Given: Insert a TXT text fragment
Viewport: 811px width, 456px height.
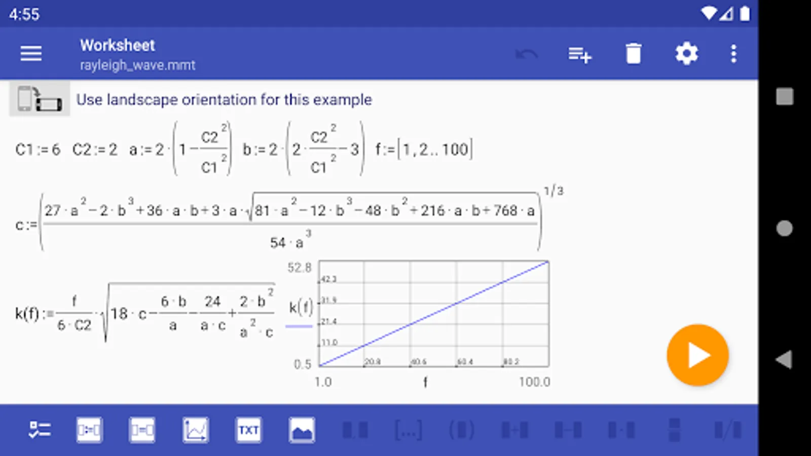Looking at the screenshot, I should point(248,430).
